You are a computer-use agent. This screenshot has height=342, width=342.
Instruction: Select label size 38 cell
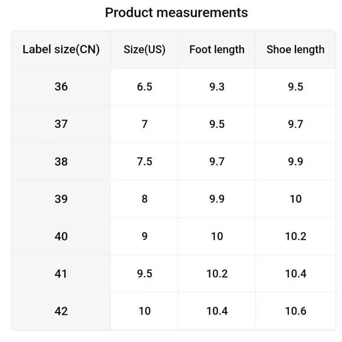pos(61,162)
